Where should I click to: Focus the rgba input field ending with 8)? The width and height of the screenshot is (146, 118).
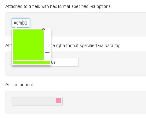pyautogui.click(x=65, y=62)
